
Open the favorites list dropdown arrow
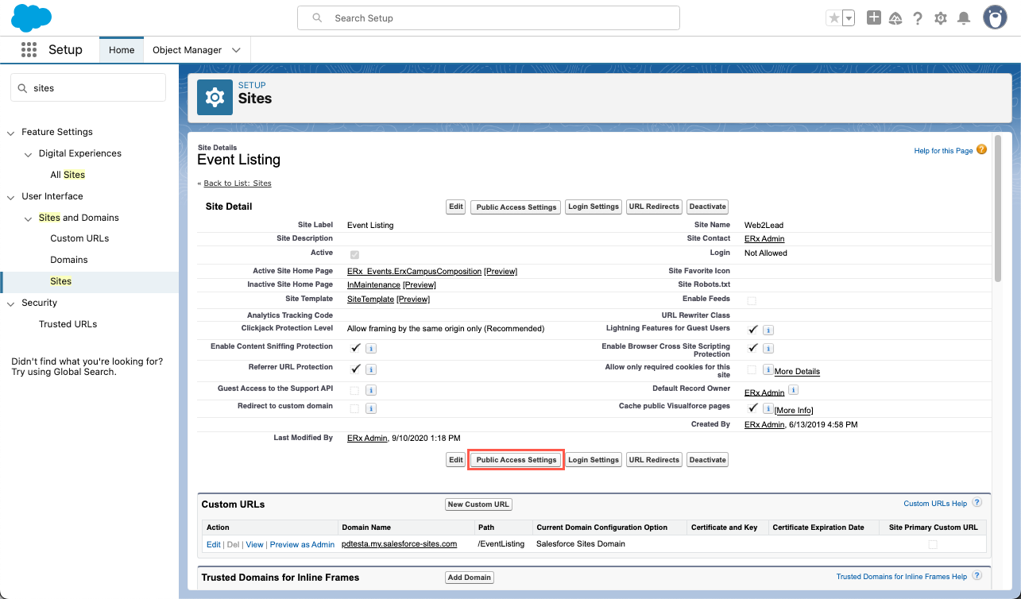coord(849,18)
